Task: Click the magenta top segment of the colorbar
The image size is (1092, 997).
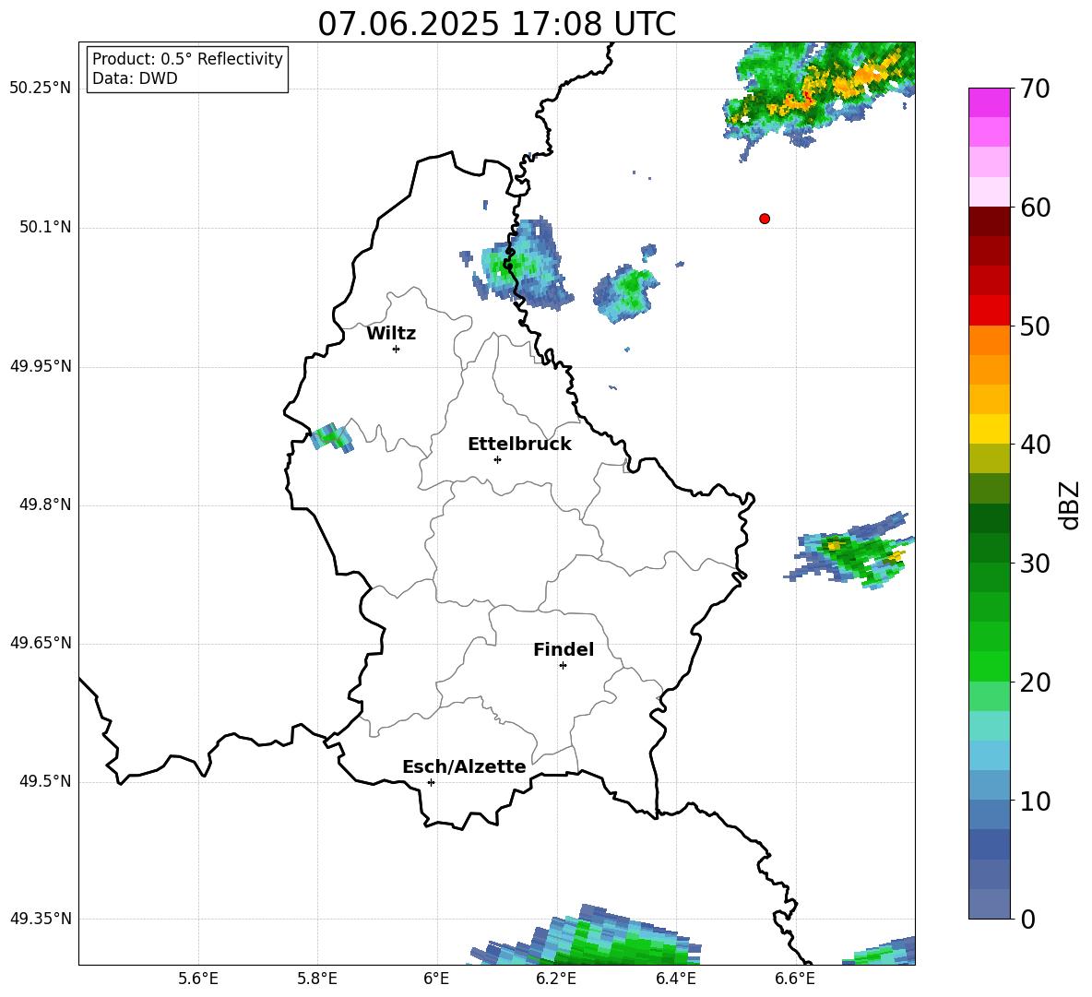Action: [x=989, y=103]
